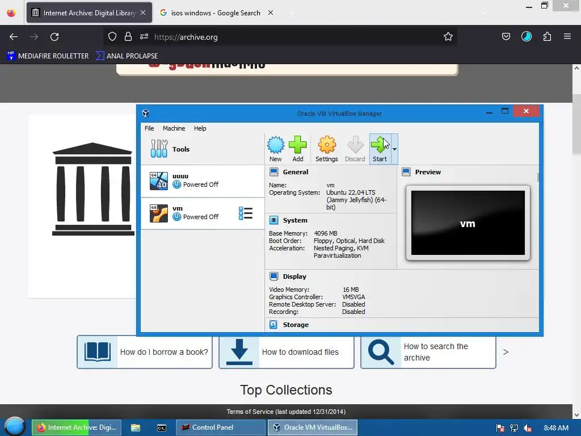581x436 pixels.
Task: Click the Preview section header
Action: [x=428, y=172]
